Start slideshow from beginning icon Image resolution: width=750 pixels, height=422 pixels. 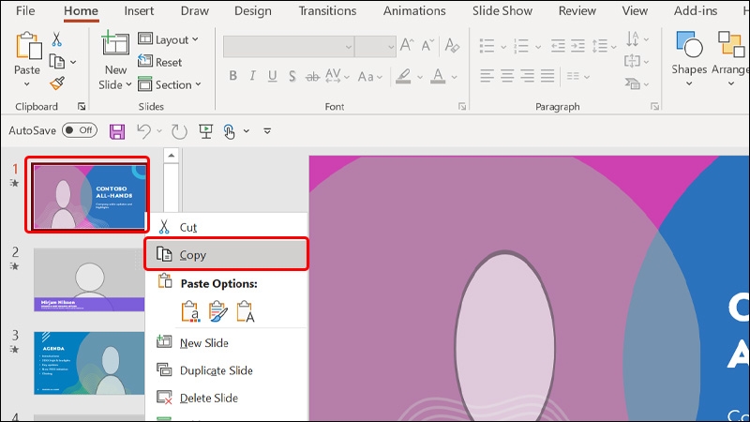point(205,131)
